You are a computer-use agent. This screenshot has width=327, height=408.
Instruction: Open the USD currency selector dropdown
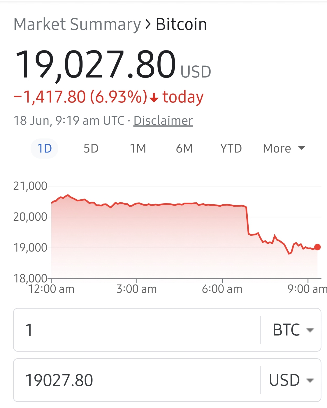291,380
